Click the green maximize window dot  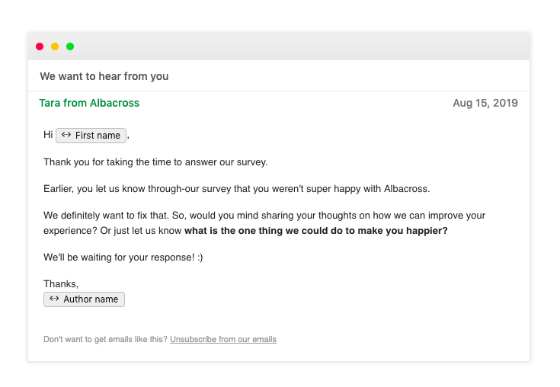click(x=70, y=46)
